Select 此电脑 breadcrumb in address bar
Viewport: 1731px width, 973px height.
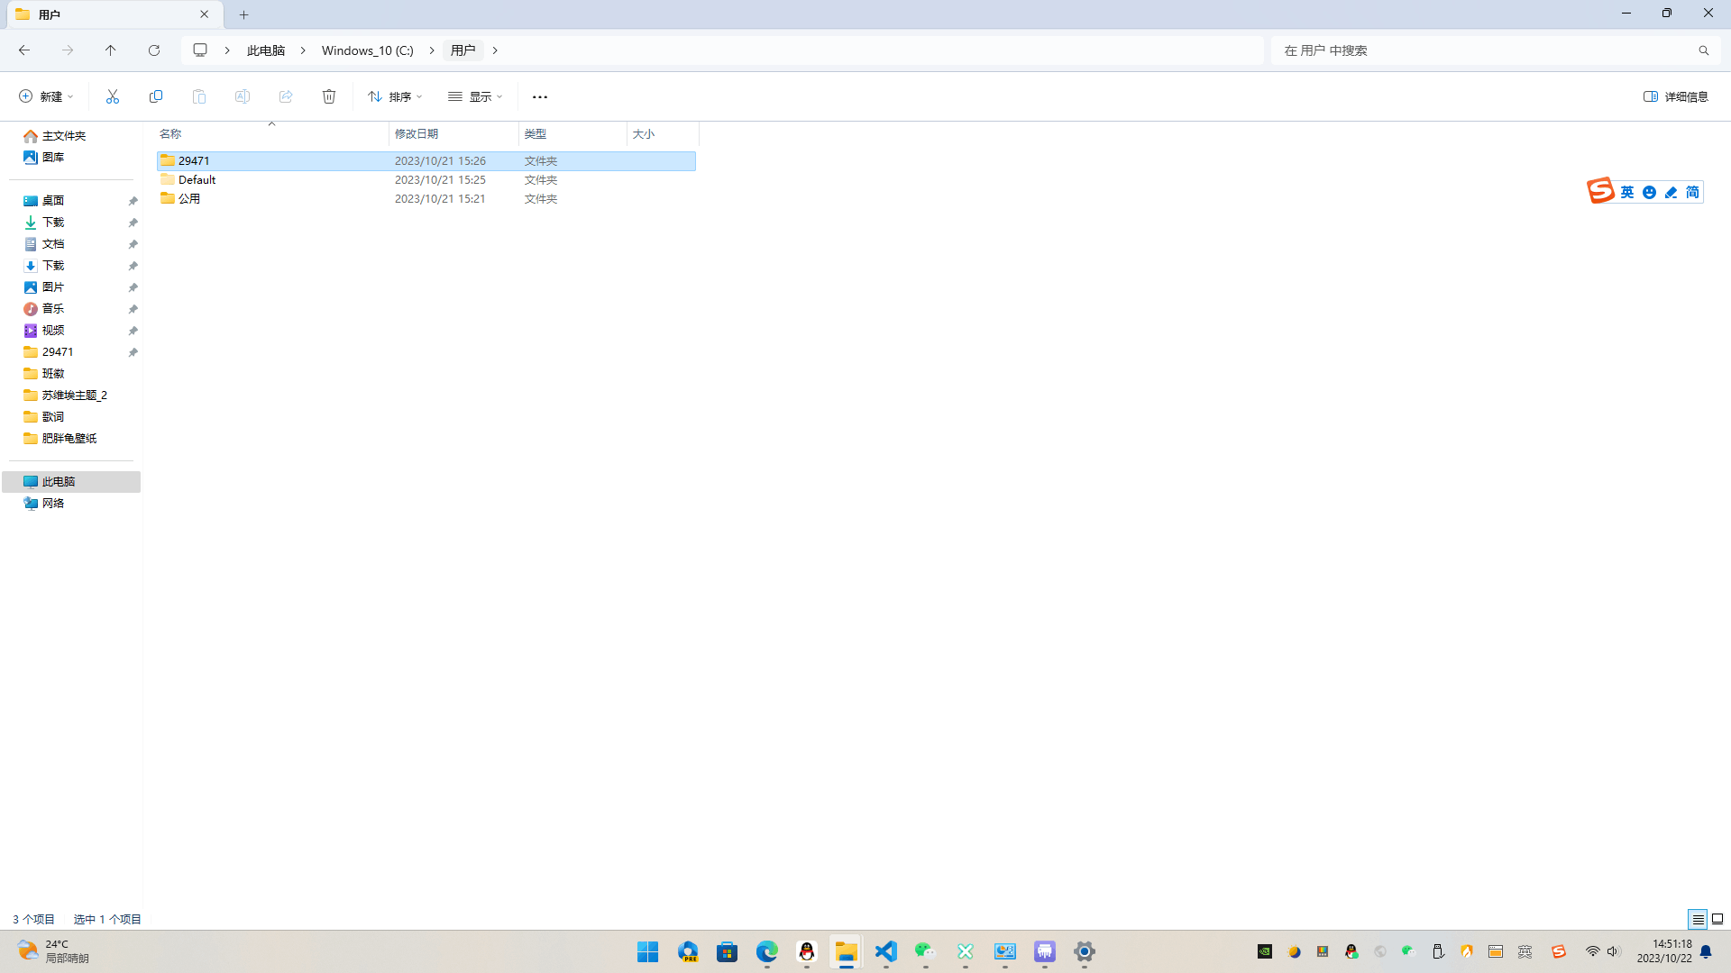(x=266, y=50)
